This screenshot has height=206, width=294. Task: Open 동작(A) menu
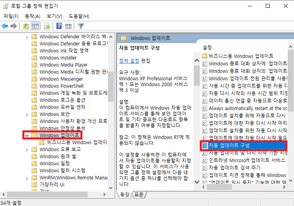pyautogui.click(x=33, y=16)
